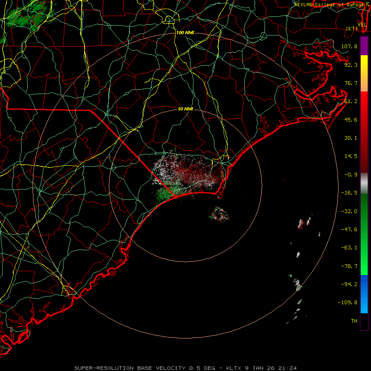Viewport: 371px width, 371px height.
Task: Click the 50 NMI range ring label
Action: pyautogui.click(x=186, y=109)
